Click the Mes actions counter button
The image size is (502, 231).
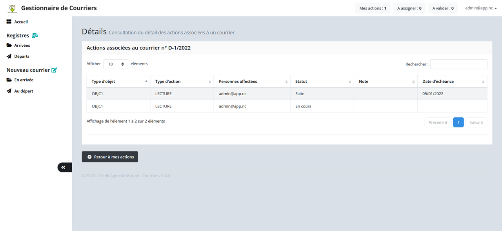(373, 8)
